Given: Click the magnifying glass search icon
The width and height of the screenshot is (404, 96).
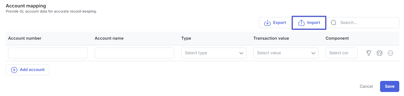Looking at the screenshot, I should tap(334, 23).
